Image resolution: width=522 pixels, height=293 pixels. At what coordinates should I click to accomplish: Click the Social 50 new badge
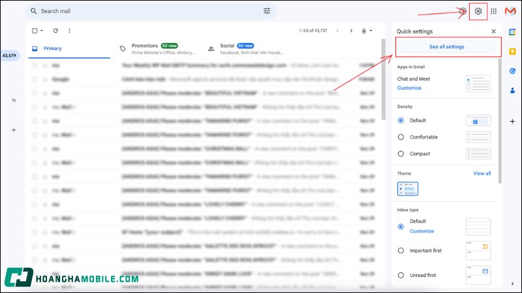click(245, 46)
